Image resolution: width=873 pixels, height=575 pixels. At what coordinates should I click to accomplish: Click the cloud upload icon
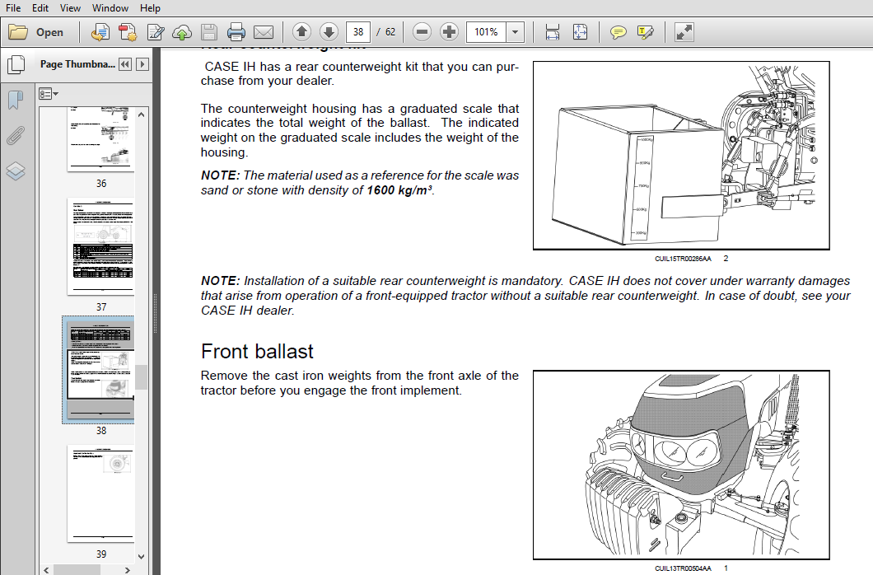182,32
